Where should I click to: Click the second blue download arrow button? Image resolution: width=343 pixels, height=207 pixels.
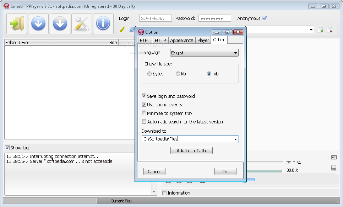coord(60,24)
